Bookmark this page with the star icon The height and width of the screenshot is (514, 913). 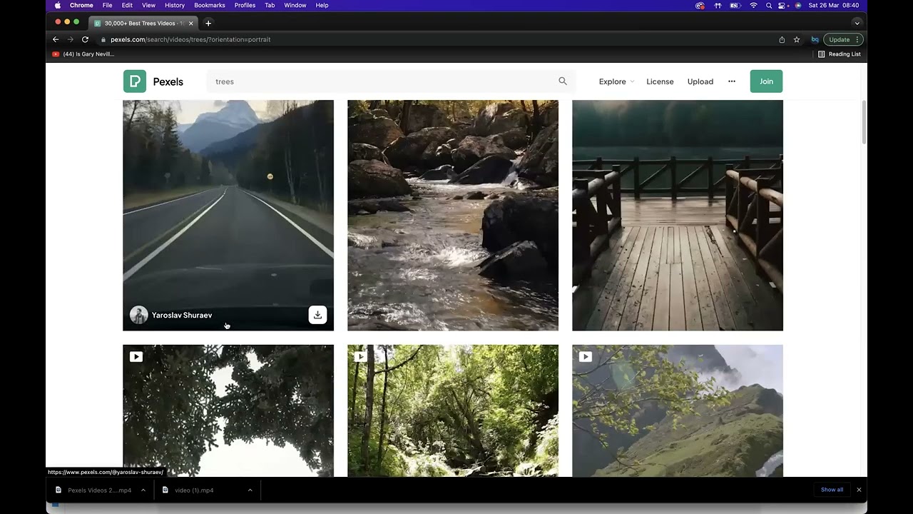797,39
